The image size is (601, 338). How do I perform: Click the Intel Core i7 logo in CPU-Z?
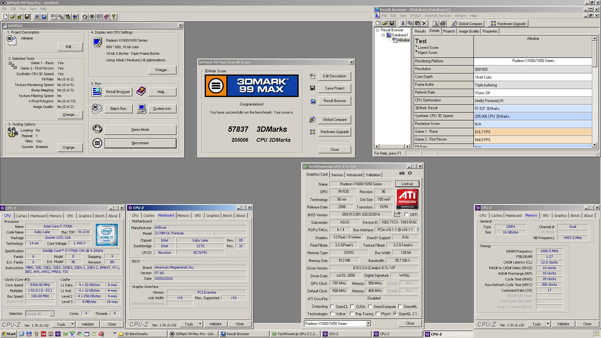click(106, 235)
